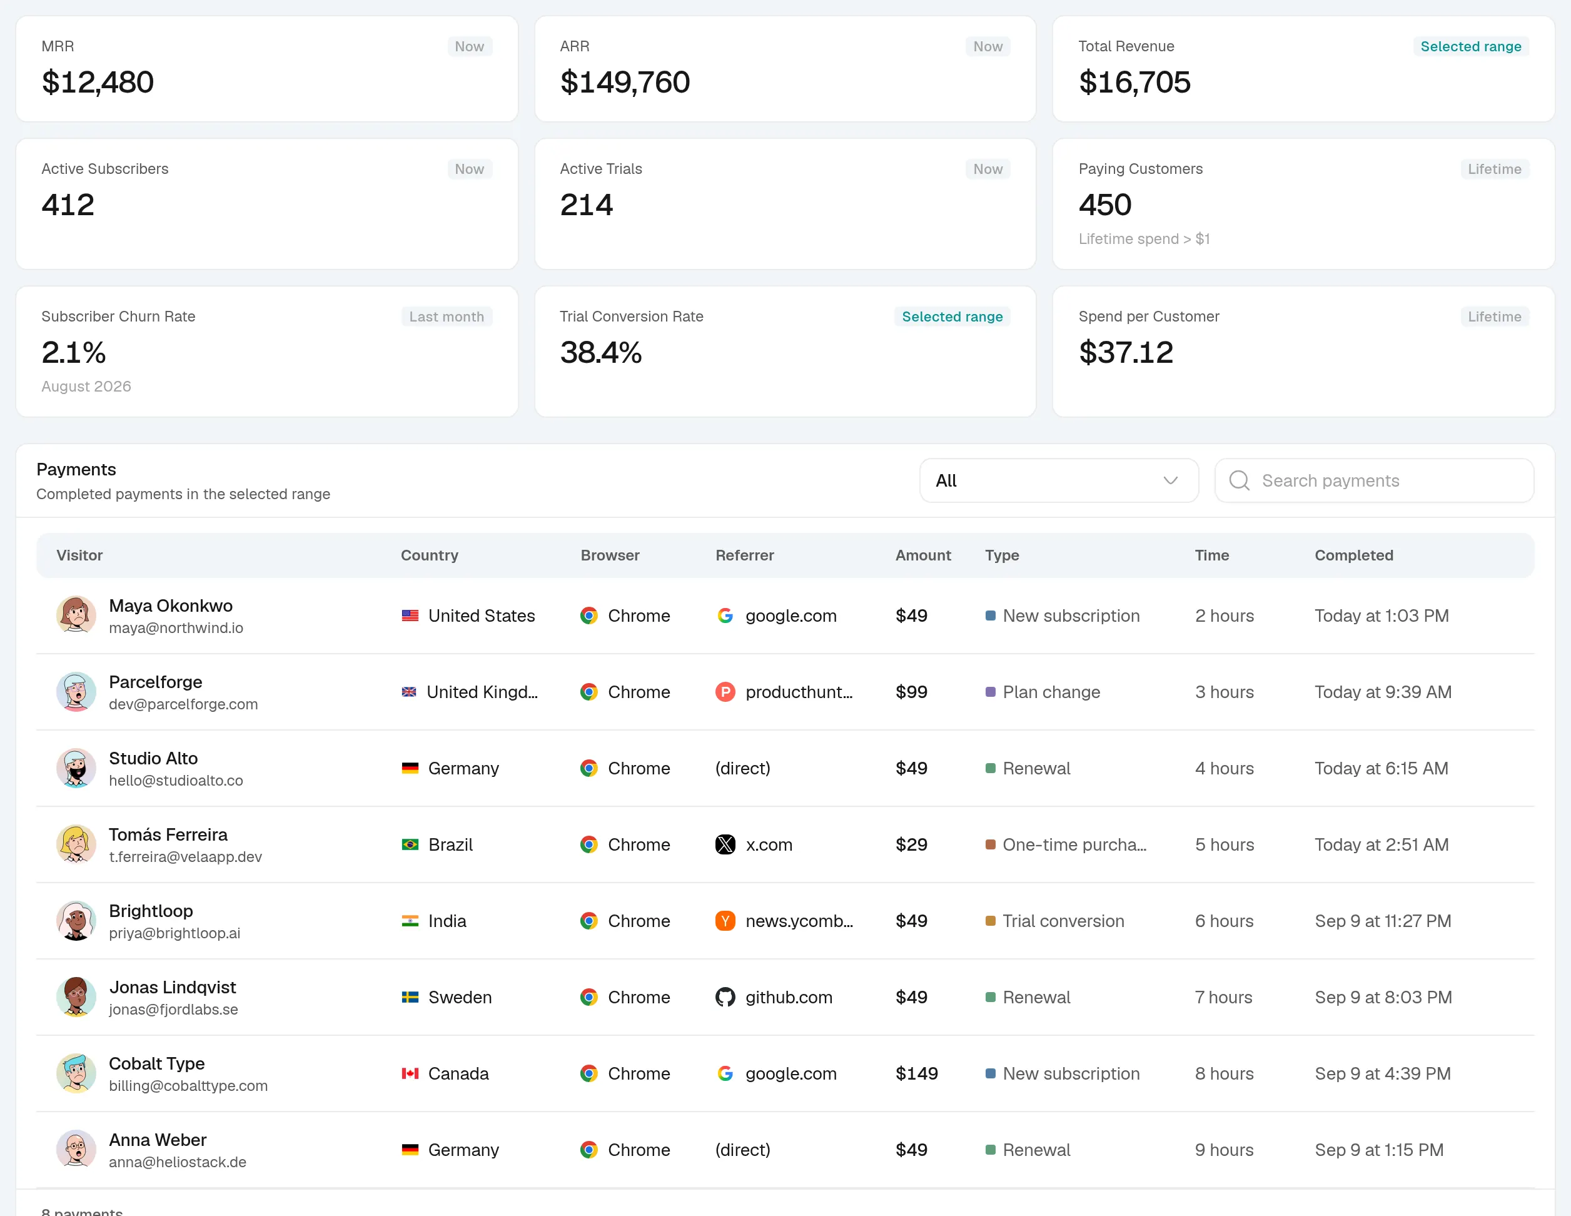This screenshot has width=1571, height=1216.
Task: Click the Hacker News referrer icon in Brightloop row
Action: coord(725,920)
